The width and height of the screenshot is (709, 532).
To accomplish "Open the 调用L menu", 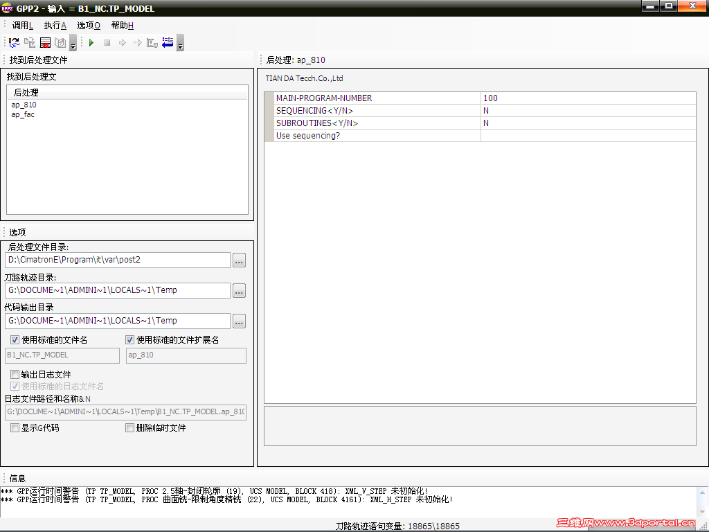I will tap(23, 26).
